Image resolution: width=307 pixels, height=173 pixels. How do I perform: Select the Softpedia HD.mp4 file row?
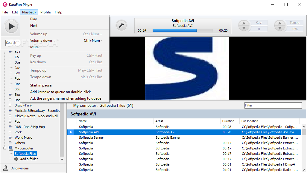(x=184, y=164)
